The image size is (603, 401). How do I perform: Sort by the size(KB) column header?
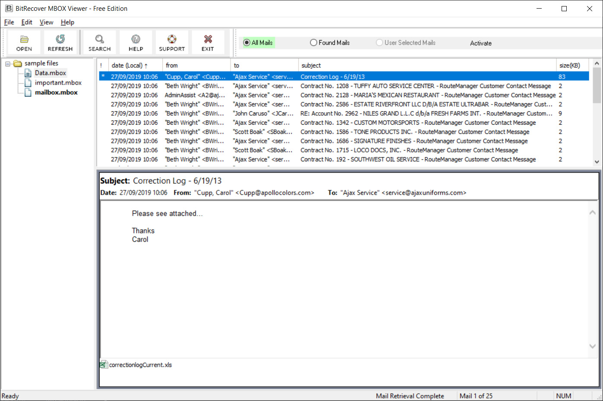click(573, 66)
